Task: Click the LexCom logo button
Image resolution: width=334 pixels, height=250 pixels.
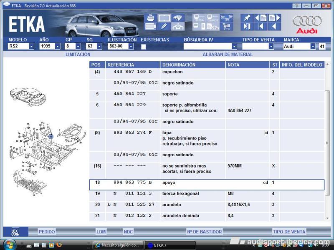Action: click(15, 232)
